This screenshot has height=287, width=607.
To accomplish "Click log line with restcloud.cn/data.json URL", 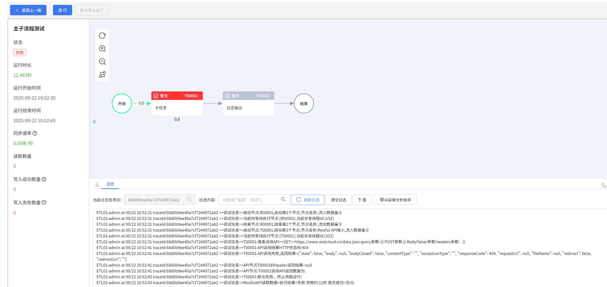I will [281, 242].
